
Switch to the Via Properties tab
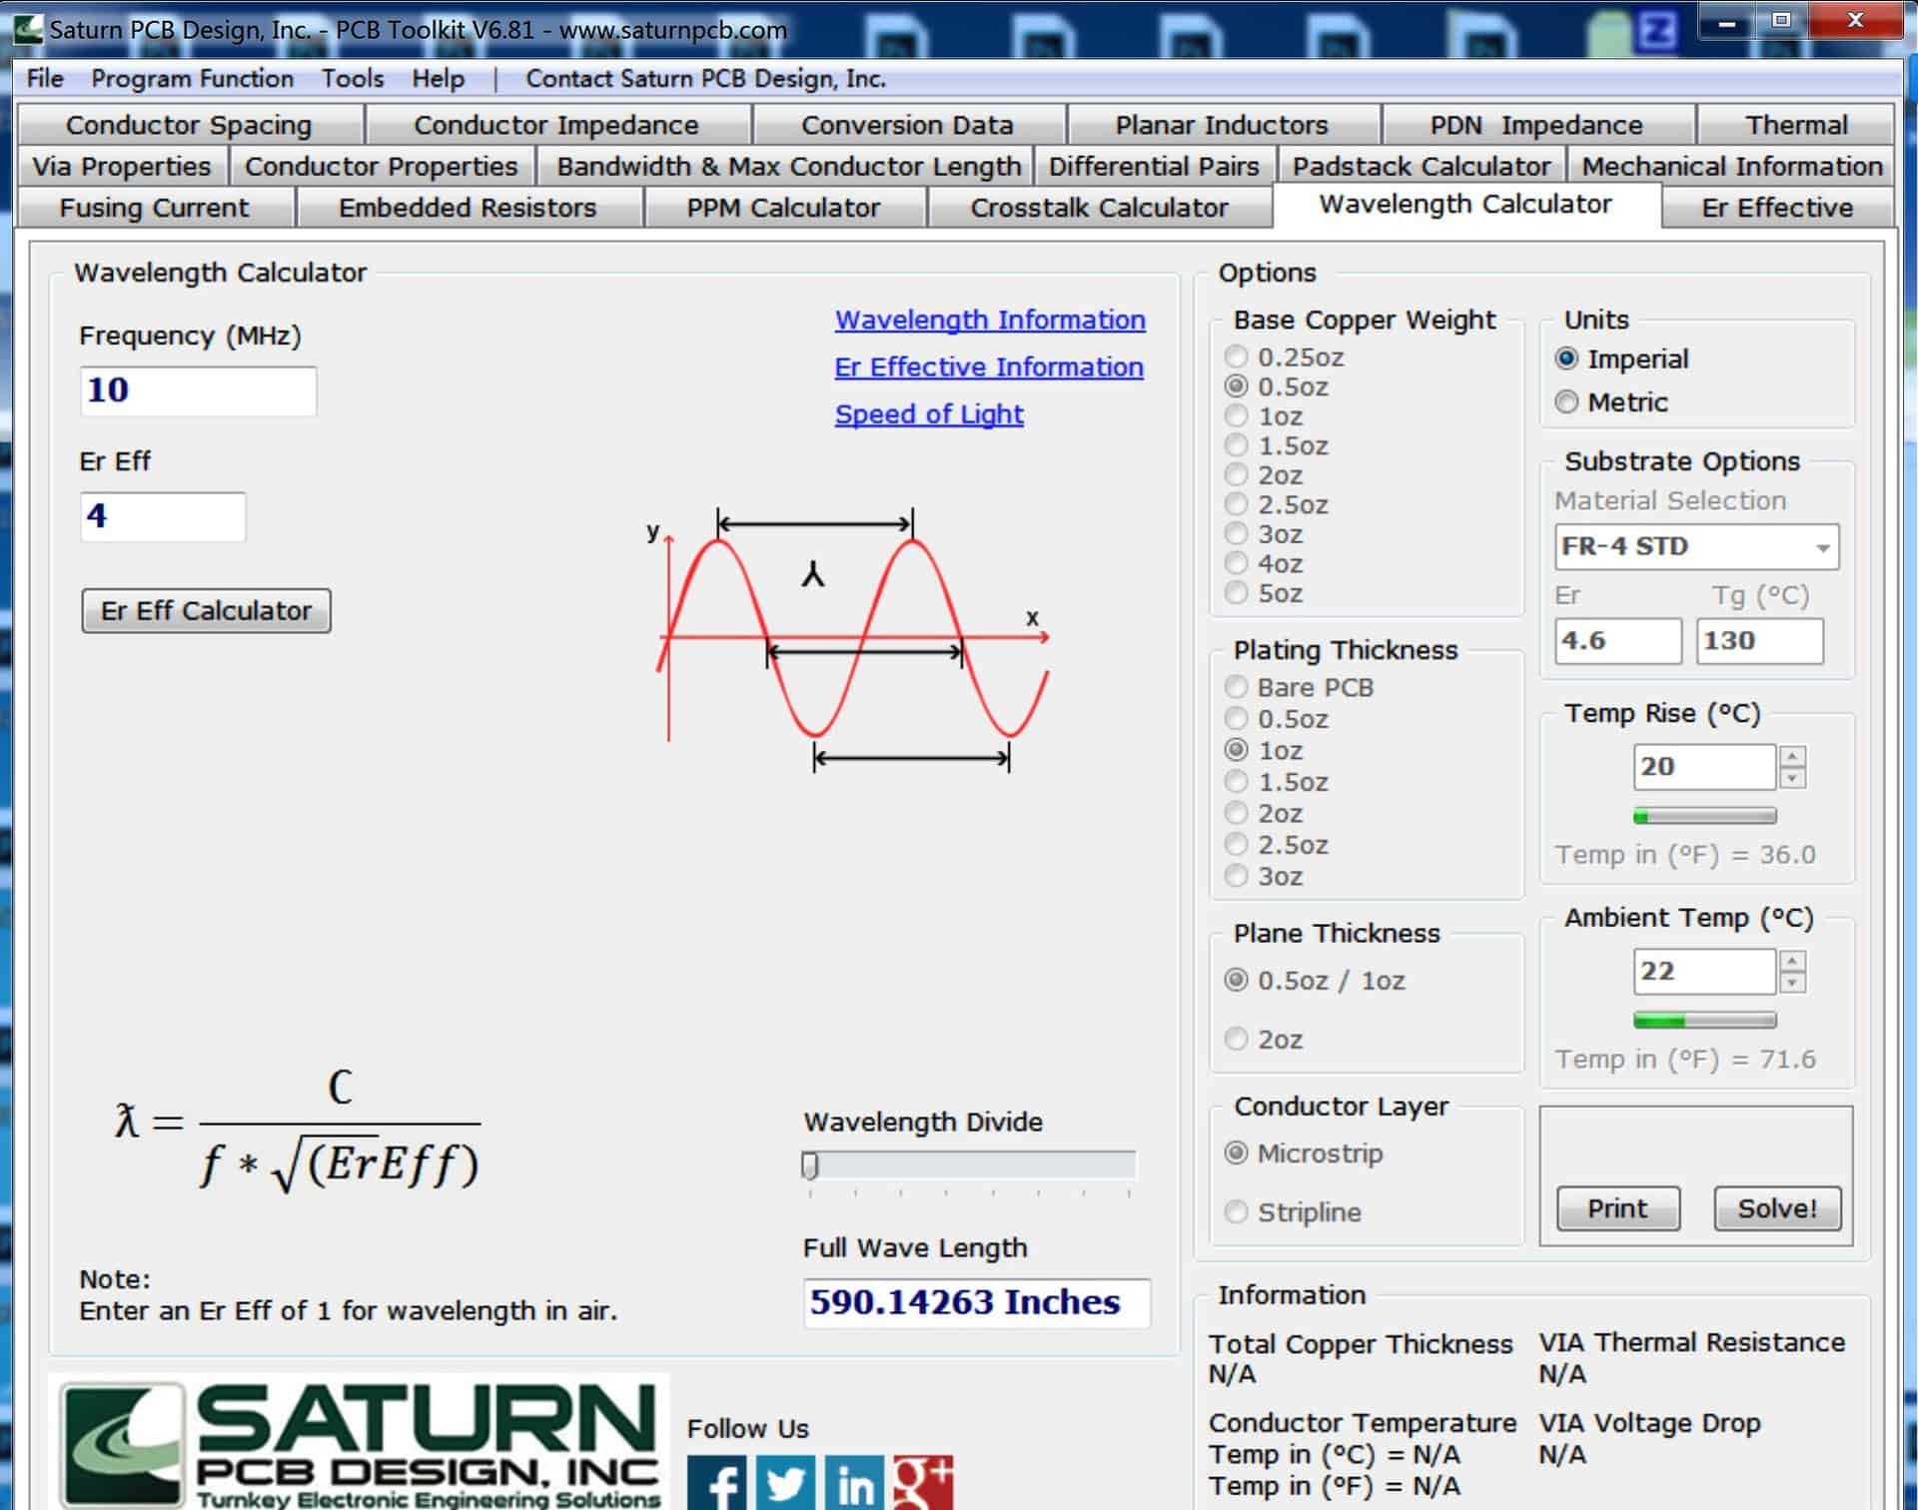(x=121, y=166)
